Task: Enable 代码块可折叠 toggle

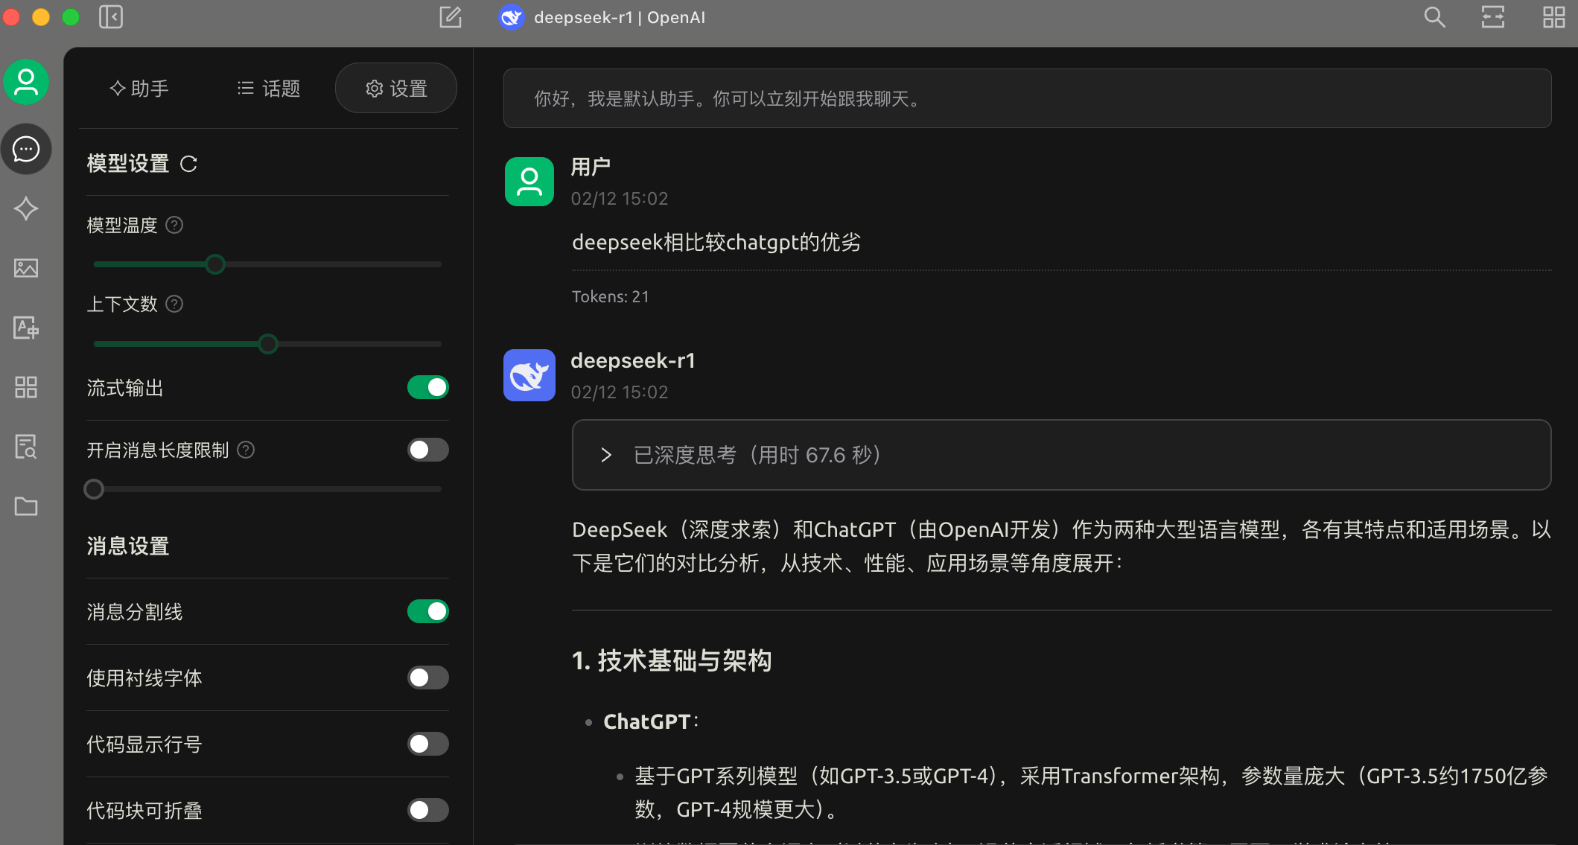Action: click(428, 810)
